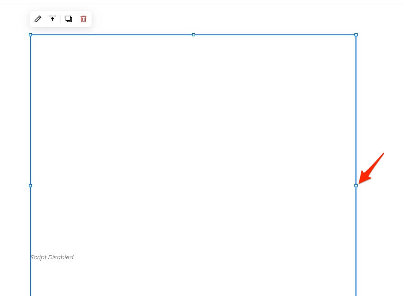Viewport: 405px width, 296px height.
Task: Select the top-left corner handle of the selection
Action: 31,35
